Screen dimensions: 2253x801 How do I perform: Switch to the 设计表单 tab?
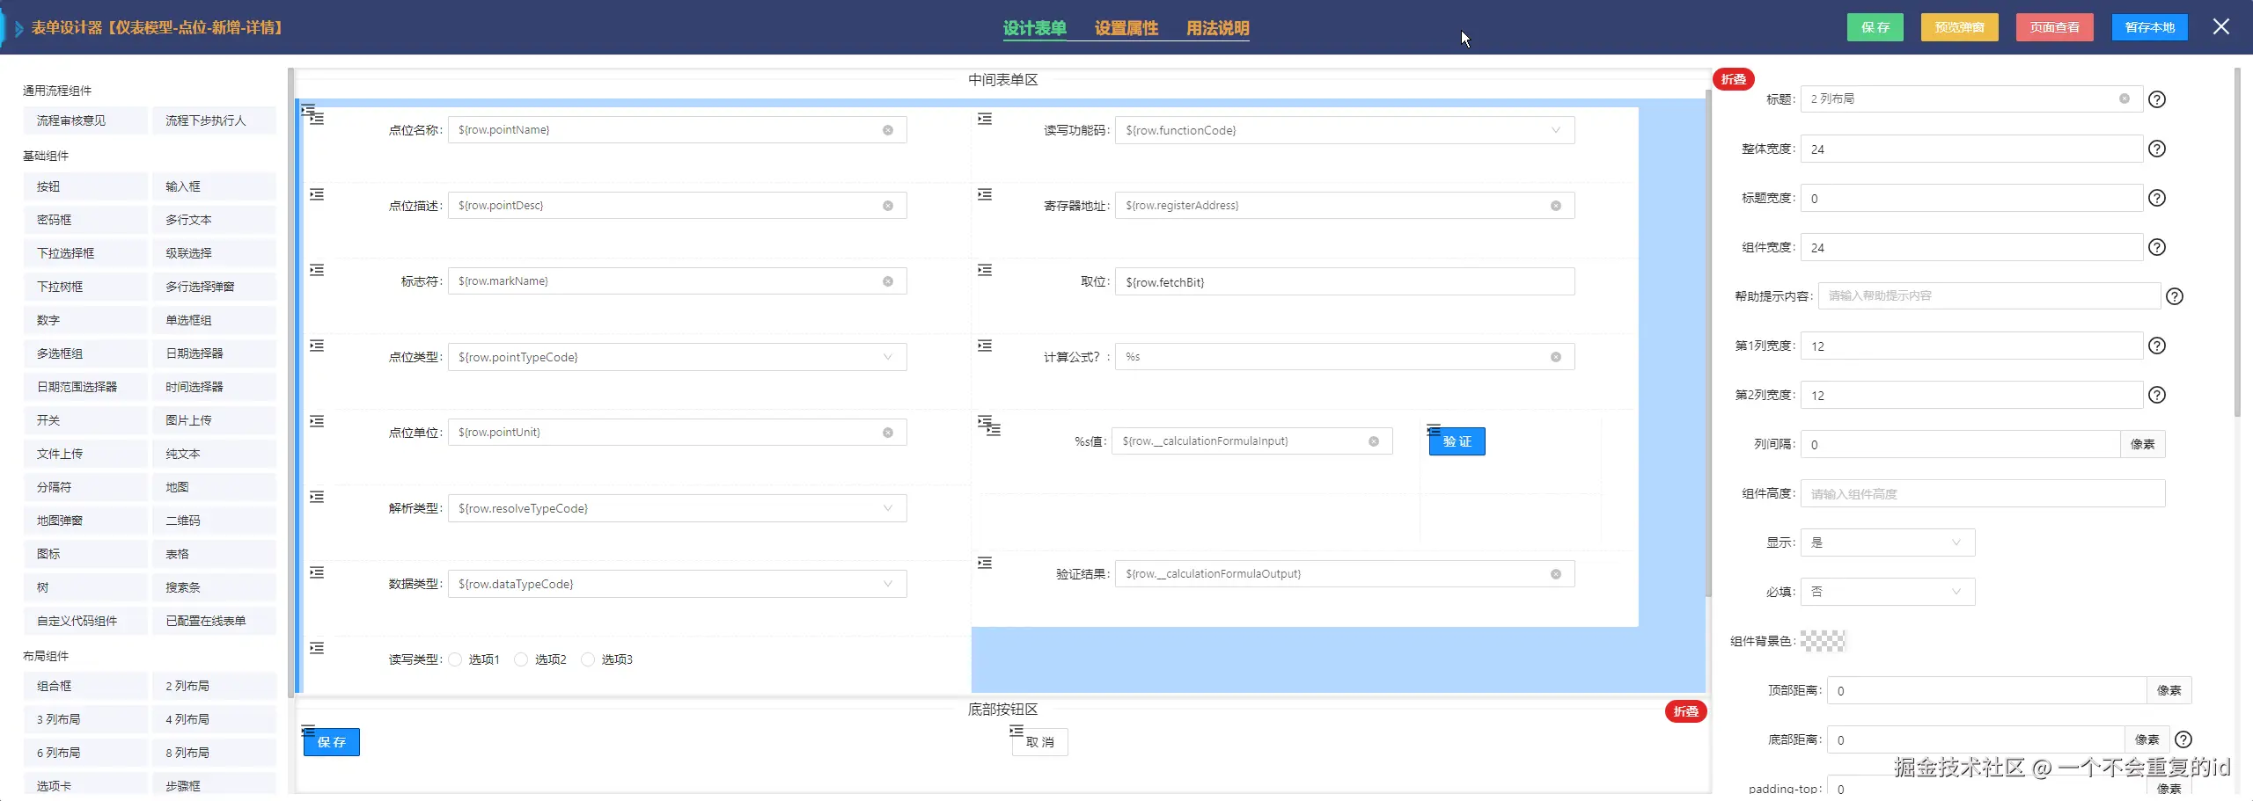1035,28
